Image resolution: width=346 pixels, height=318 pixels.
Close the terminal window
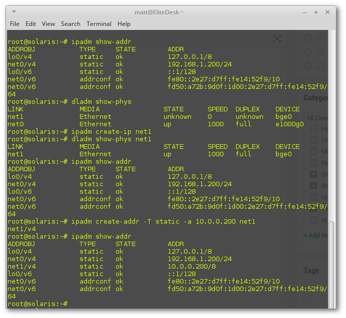327,11
